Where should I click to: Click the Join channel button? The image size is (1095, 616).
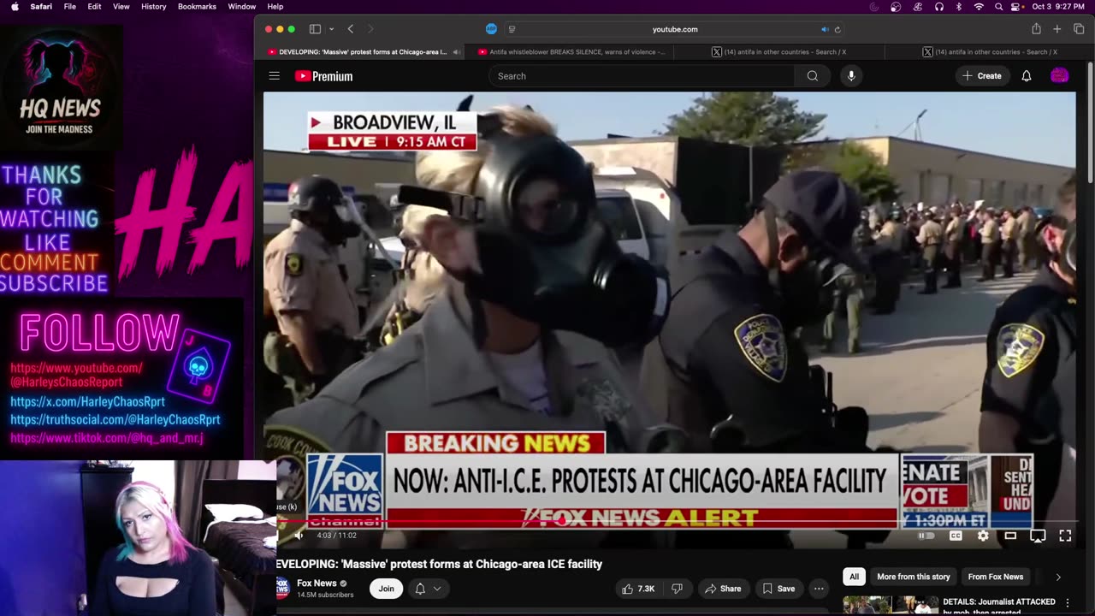387,589
